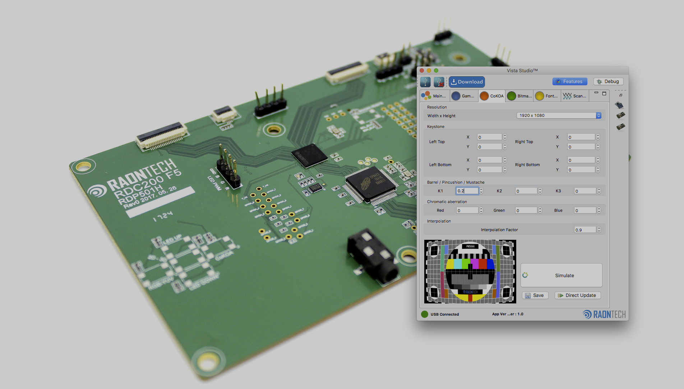Switch to the Font... tab
684x389 pixels.
click(547, 96)
